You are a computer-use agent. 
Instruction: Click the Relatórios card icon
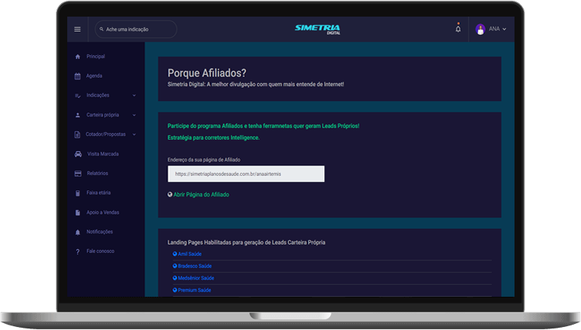click(x=78, y=174)
